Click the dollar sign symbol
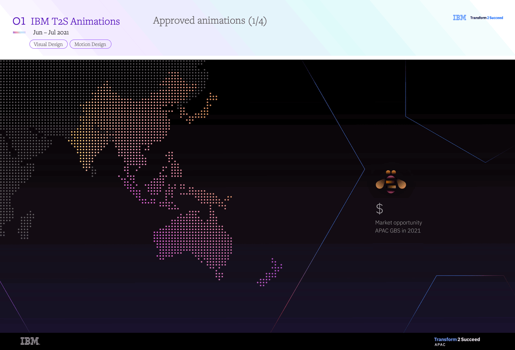 pos(380,209)
